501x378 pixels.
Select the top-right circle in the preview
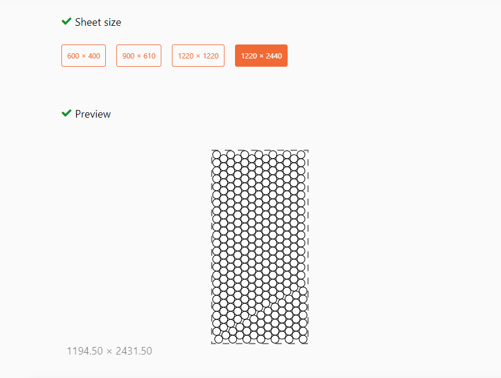tap(301, 155)
